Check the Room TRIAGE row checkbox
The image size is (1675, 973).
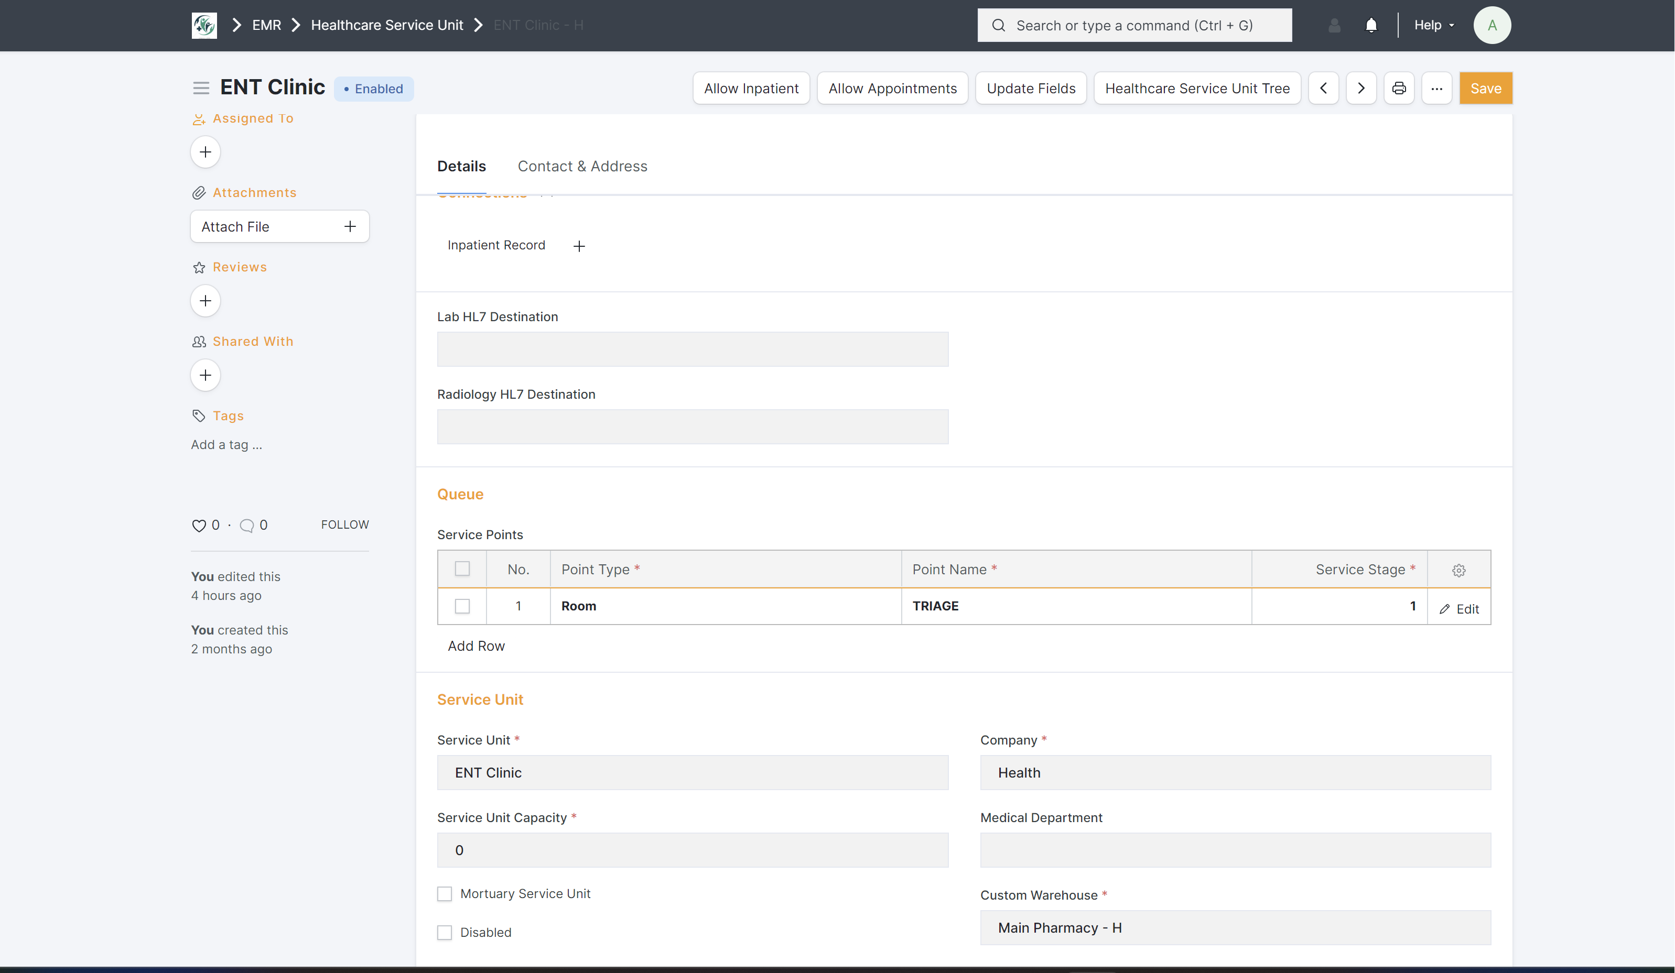pyautogui.click(x=462, y=606)
